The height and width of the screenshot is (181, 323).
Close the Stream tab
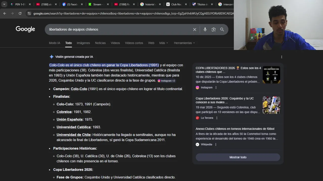pyautogui.click(x=108, y=4)
